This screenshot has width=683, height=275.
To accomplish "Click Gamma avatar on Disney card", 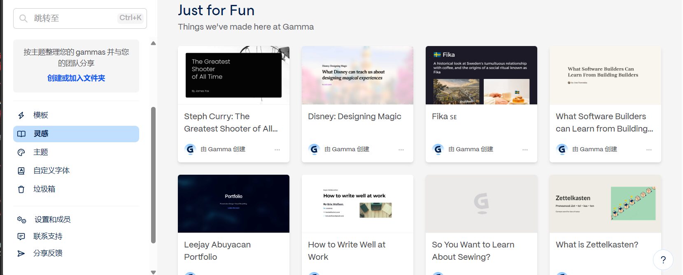I will click(x=314, y=149).
